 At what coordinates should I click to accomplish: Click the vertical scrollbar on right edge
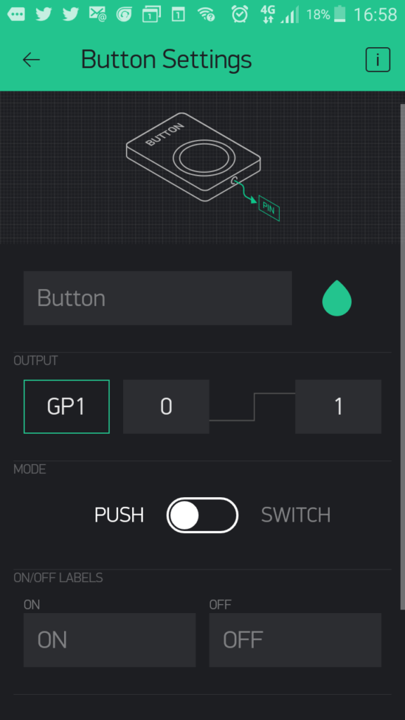pyautogui.click(x=403, y=356)
